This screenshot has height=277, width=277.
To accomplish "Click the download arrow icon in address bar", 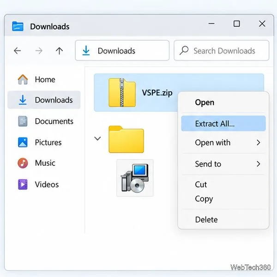I will pyautogui.click(x=86, y=50).
